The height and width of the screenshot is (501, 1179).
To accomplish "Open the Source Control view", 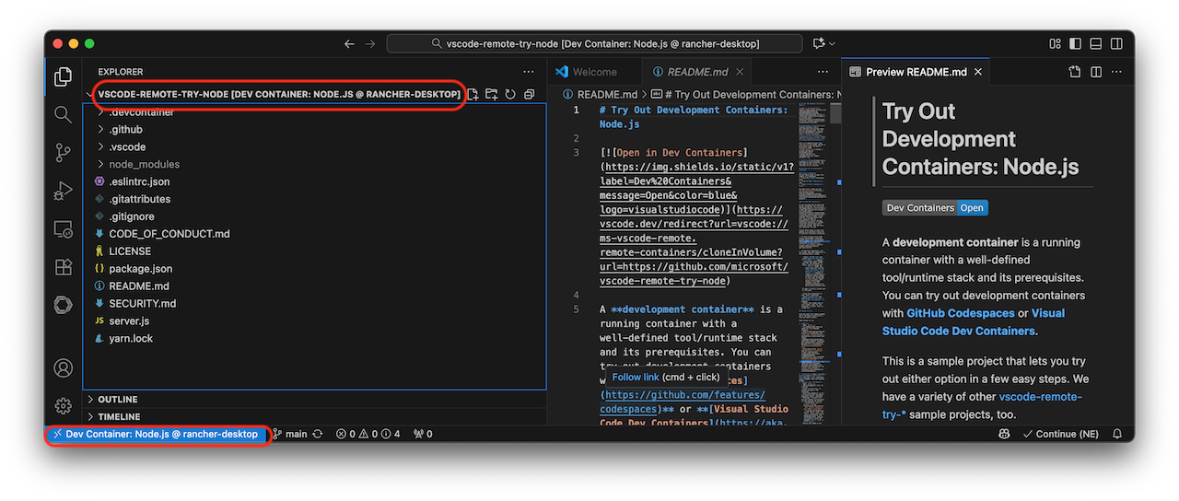I will (63, 152).
